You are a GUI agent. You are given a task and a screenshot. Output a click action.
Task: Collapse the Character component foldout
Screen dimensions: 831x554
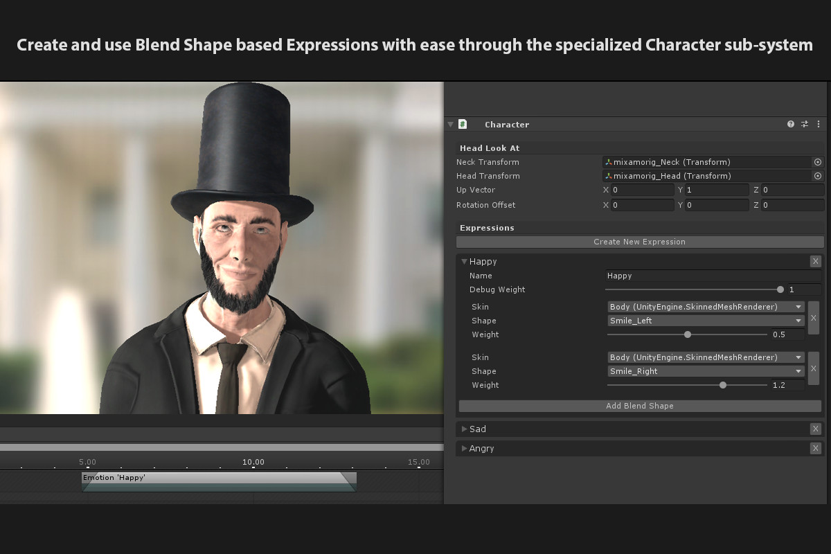click(451, 125)
